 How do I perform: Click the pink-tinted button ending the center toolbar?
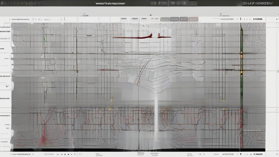coord(193,19)
